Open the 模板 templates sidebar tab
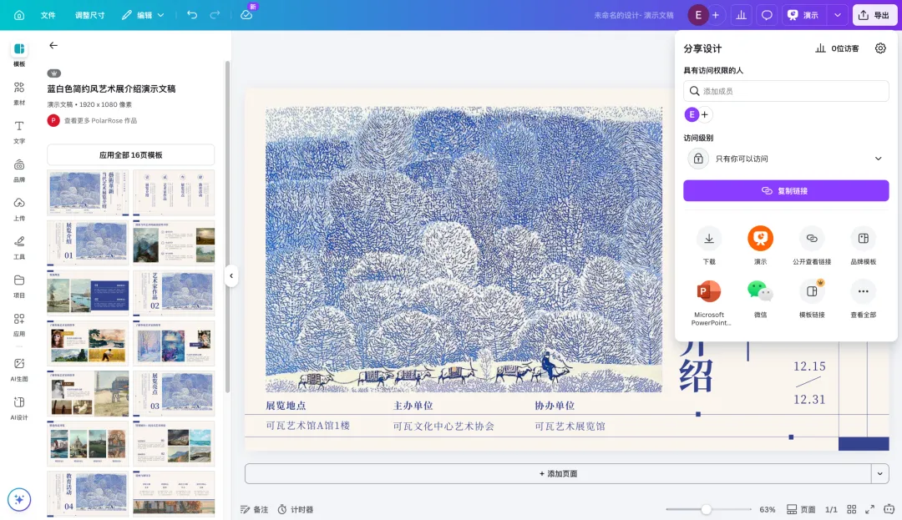The image size is (902, 520). coord(19,54)
